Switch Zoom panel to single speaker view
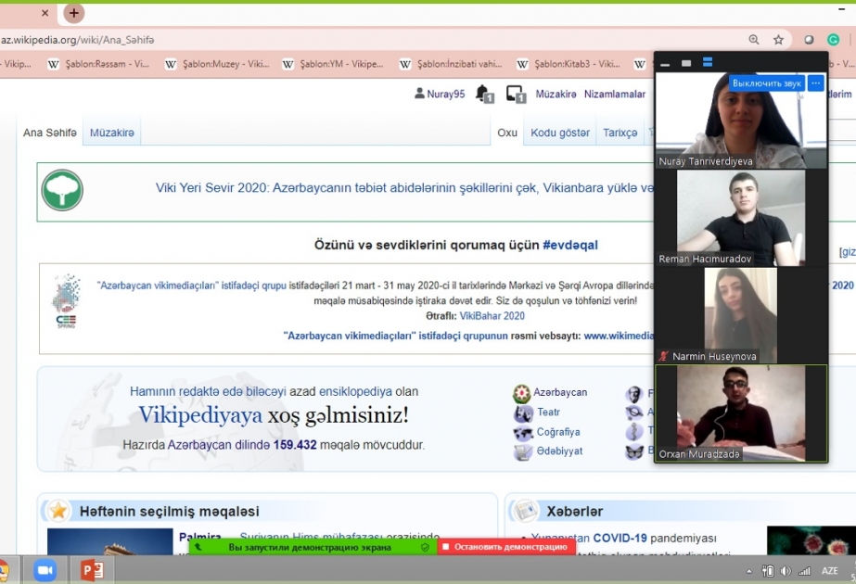Screen dimensions: 856x584 pyautogui.click(x=686, y=63)
